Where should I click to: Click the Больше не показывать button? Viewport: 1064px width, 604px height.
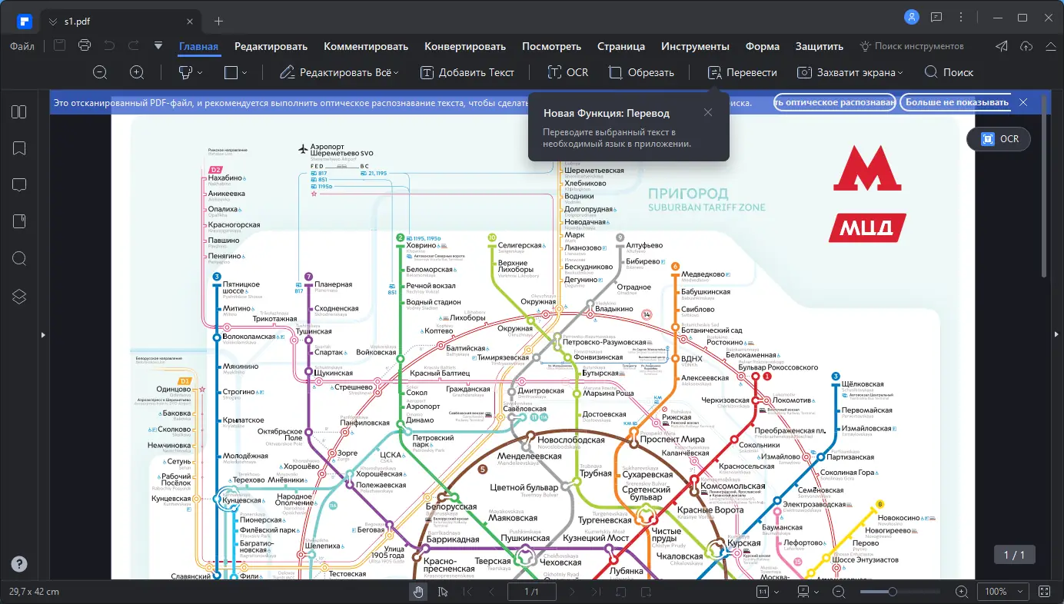pos(956,102)
